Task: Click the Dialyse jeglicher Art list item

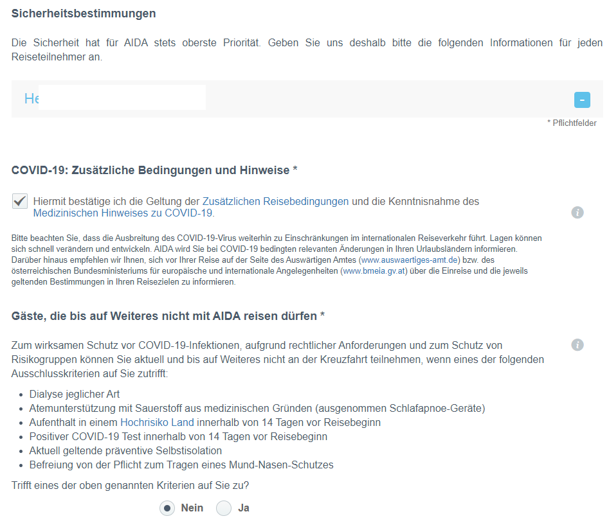Action: pos(75,394)
